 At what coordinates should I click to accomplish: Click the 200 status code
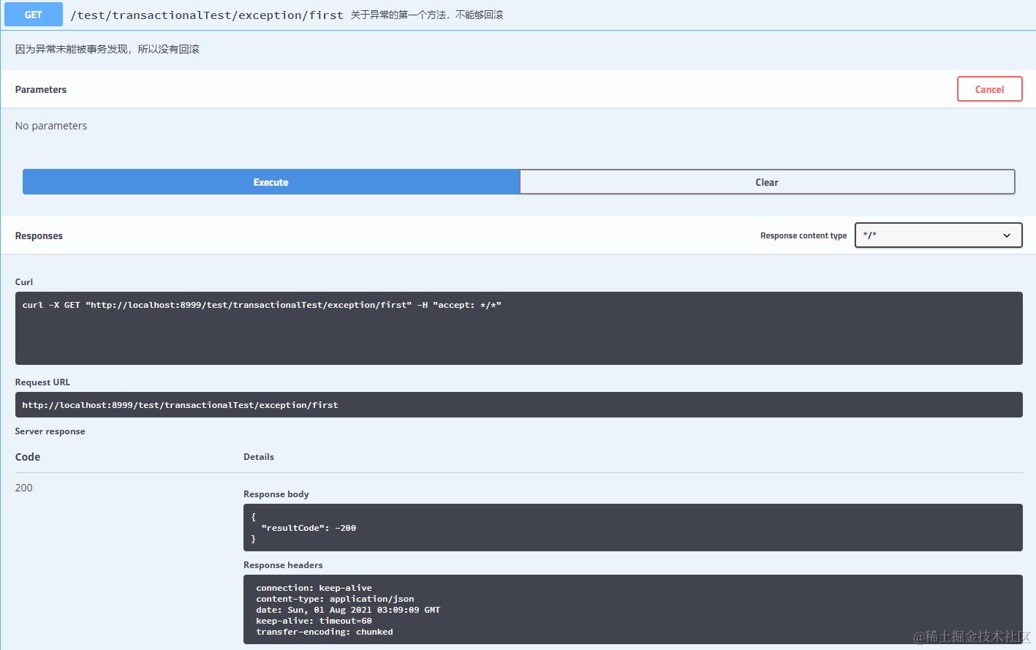[x=23, y=488]
